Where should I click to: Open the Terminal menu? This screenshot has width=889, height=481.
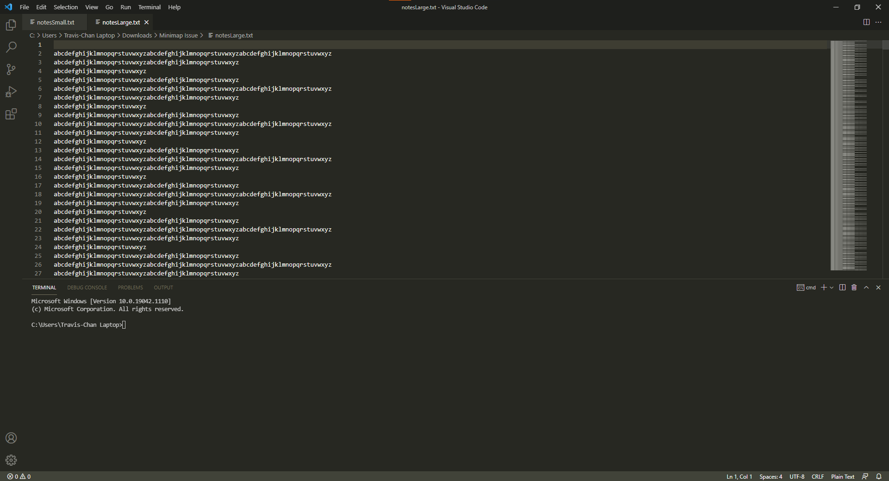click(x=149, y=7)
